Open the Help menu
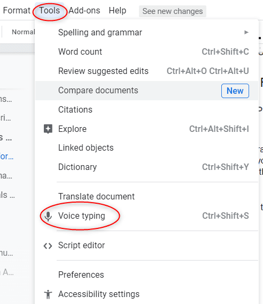Viewport: 263px width, 304px height. coord(117,11)
